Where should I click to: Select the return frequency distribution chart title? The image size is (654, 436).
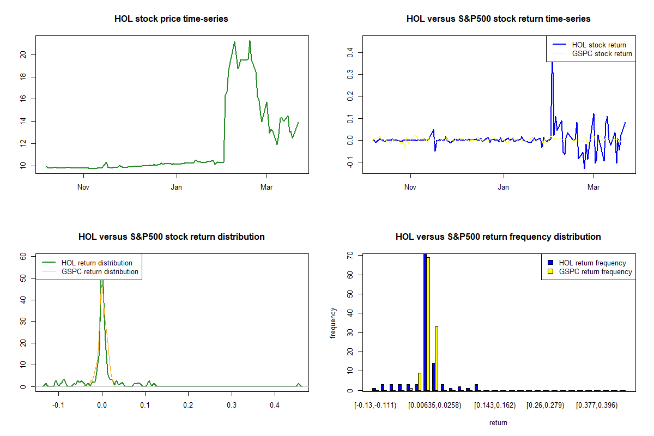coord(498,237)
